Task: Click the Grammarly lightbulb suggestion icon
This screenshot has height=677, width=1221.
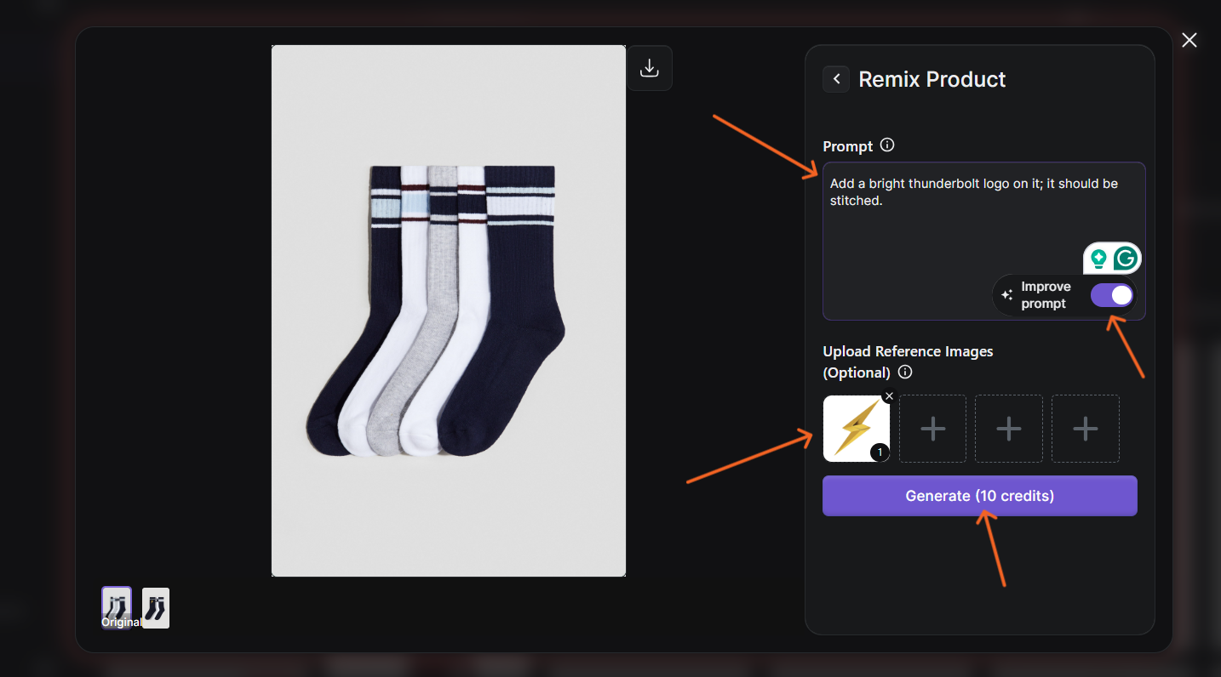Action: pos(1098,259)
